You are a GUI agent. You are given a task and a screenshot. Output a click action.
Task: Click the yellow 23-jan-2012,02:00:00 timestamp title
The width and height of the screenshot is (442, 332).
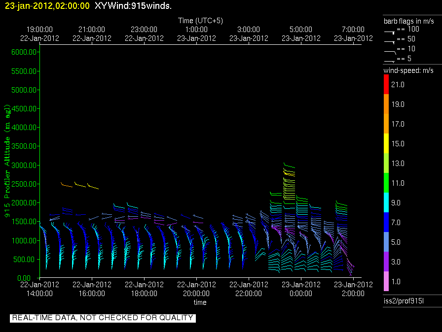47,6
